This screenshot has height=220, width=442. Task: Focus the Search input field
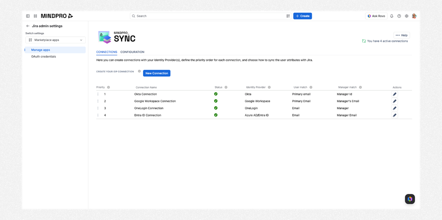210,16
